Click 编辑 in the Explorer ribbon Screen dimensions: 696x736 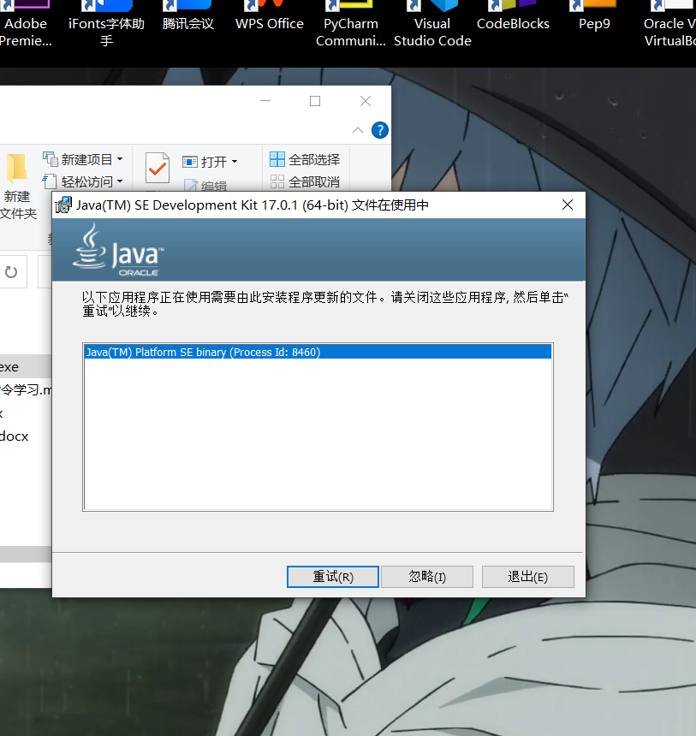coord(205,186)
